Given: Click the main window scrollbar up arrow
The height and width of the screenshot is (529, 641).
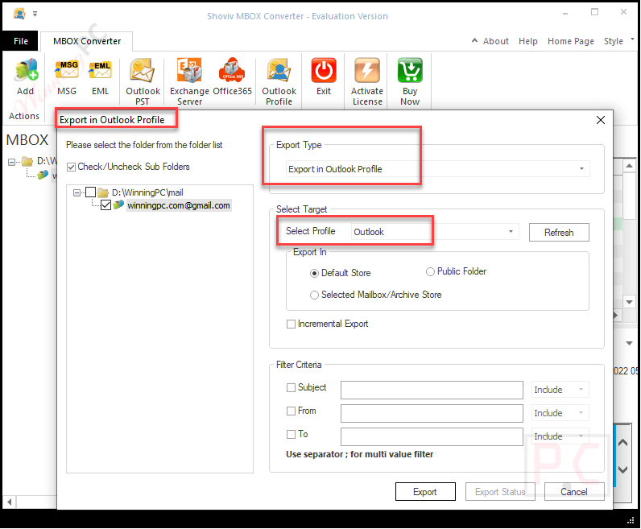Looking at the screenshot, I should tap(629, 166).
